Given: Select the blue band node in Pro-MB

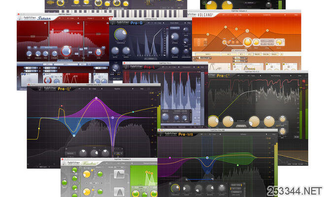Looking at the screenshot, I should [x=207, y=158].
